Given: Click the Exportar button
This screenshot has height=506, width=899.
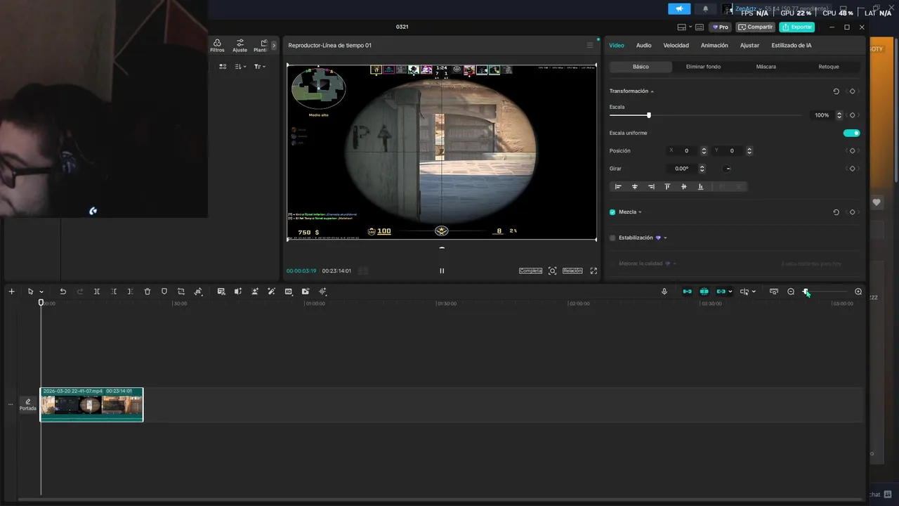Looking at the screenshot, I should pos(797,27).
